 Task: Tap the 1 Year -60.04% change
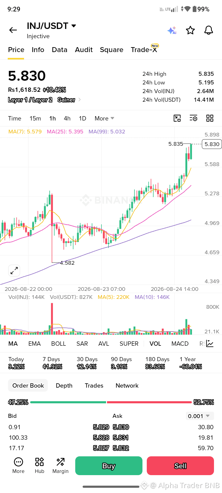tap(191, 363)
